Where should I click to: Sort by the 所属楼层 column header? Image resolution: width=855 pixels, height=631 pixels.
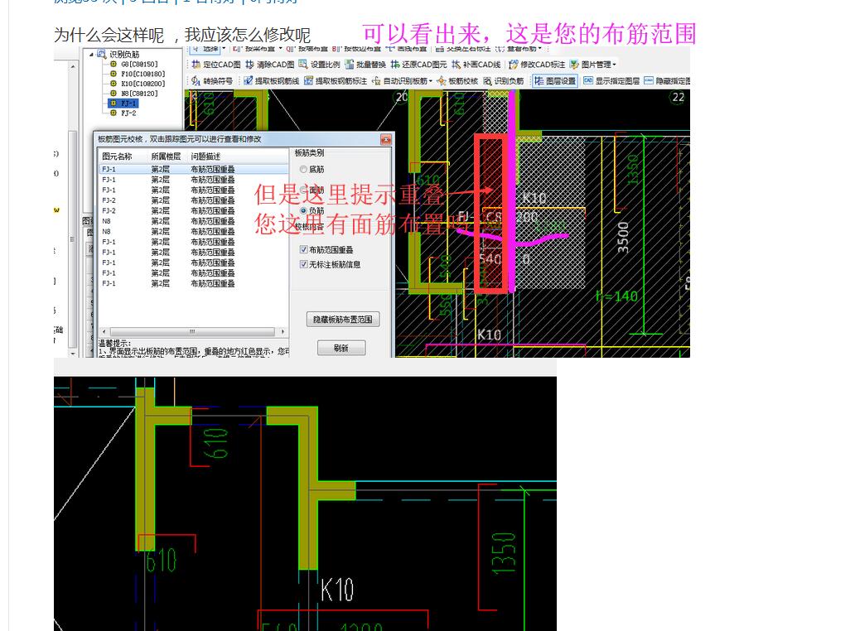point(166,157)
